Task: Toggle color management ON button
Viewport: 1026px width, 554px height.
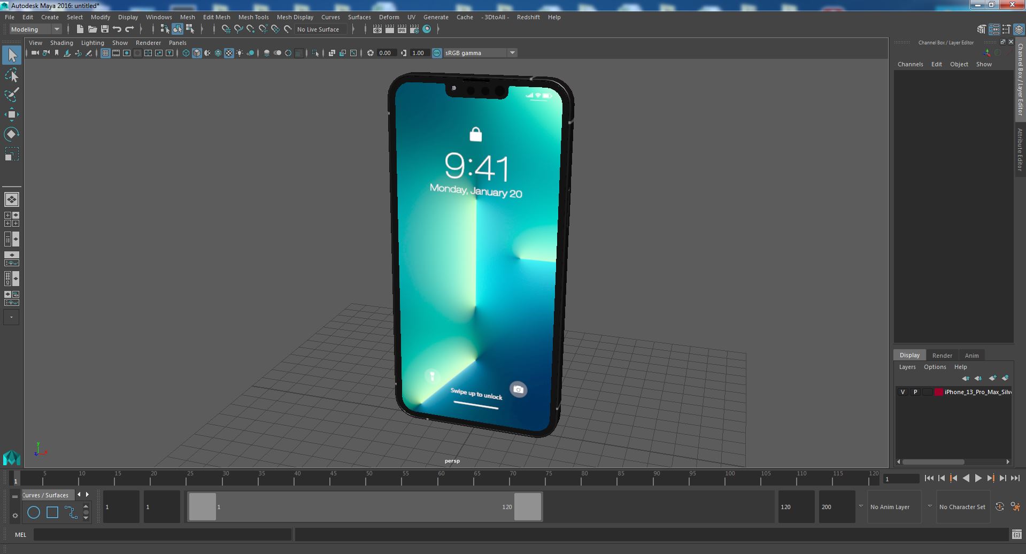Action: [437, 53]
